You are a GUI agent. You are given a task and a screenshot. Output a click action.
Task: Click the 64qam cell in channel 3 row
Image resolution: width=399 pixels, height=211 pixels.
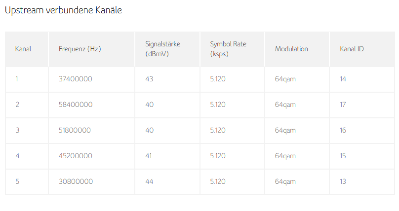tap(285, 131)
